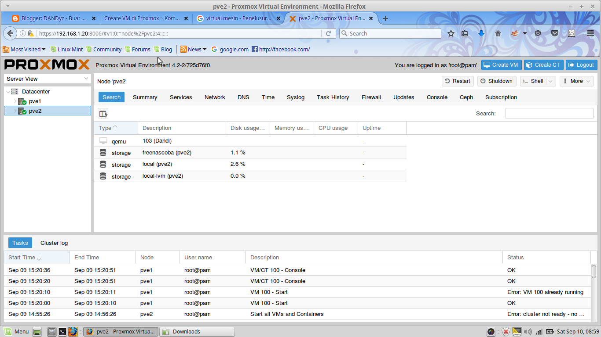The width and height of the screenshot is (601, 337).
Task: Open the Services tab
Action: click(x=181, y=97)
